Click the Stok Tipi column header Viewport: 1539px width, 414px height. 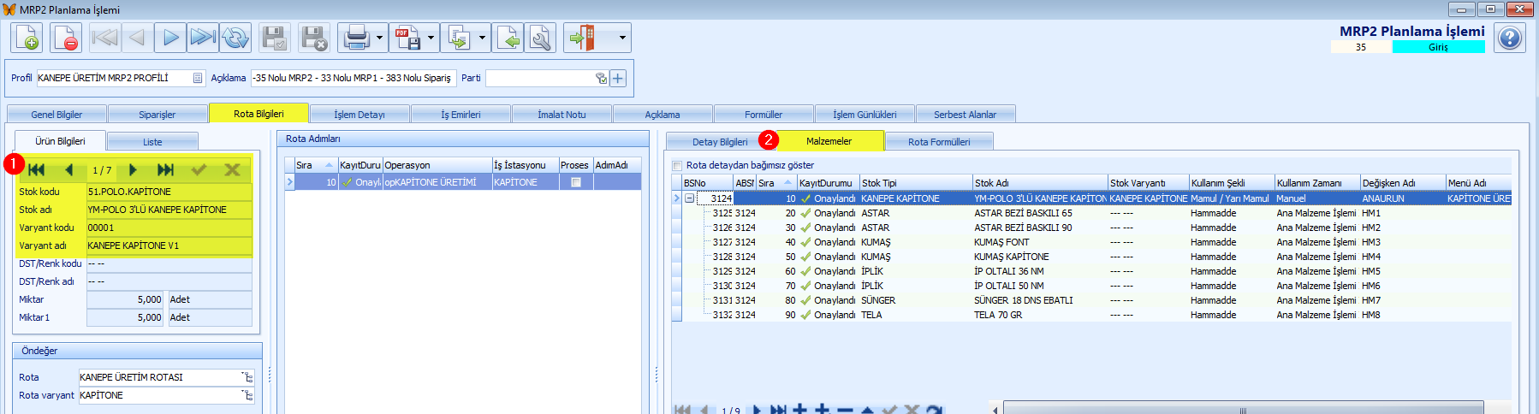[x=916, y=183]
